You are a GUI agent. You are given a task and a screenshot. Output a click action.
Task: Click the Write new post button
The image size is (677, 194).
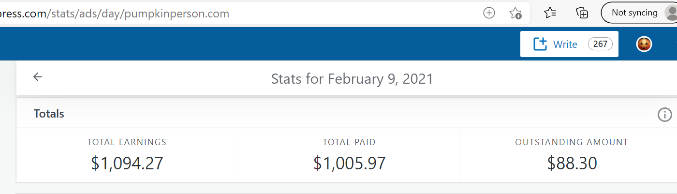tap(556, 44)
